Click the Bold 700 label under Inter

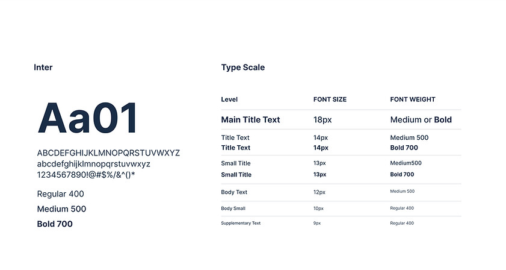55,224
